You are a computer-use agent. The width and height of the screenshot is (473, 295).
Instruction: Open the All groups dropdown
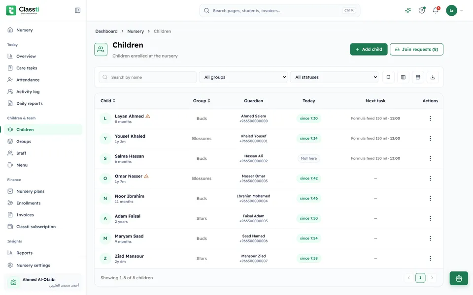pyautogui.click(x=243, y=77)
